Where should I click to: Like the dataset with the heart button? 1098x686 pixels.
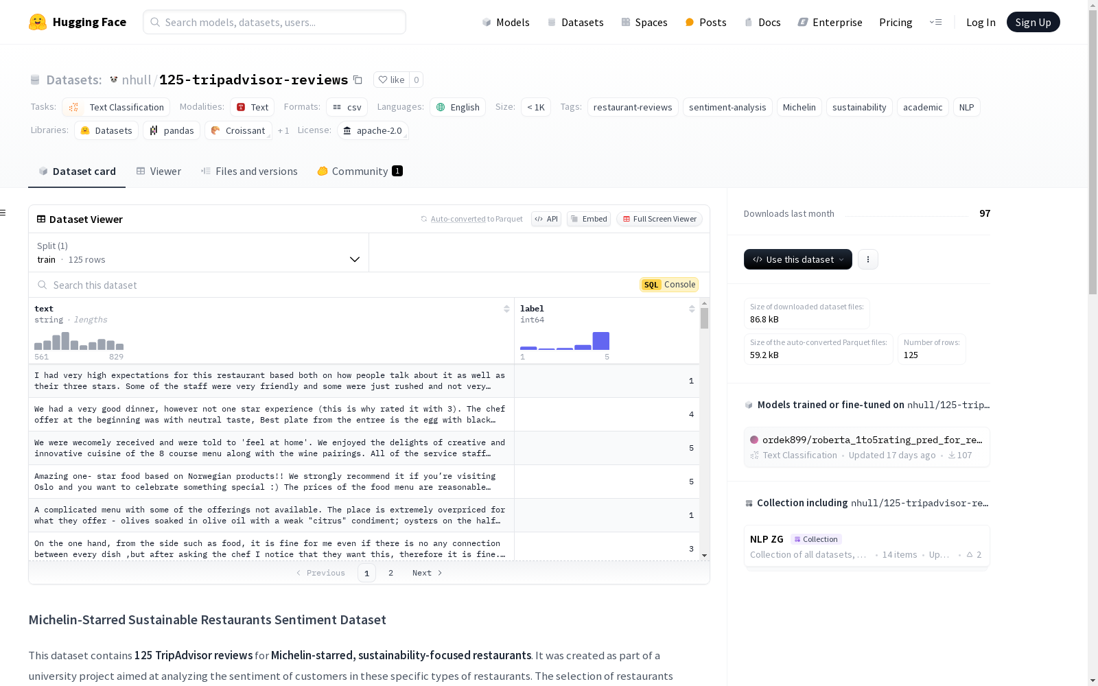(x=391, y=80)
